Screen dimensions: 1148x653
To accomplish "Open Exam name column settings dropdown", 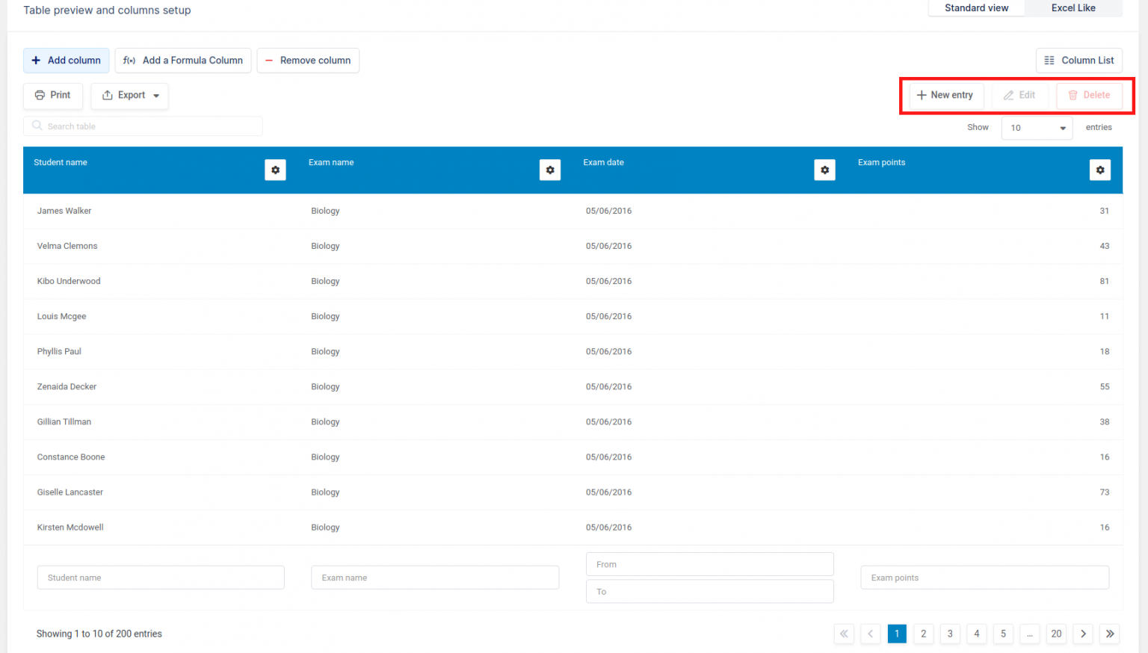I will (550, 170).
